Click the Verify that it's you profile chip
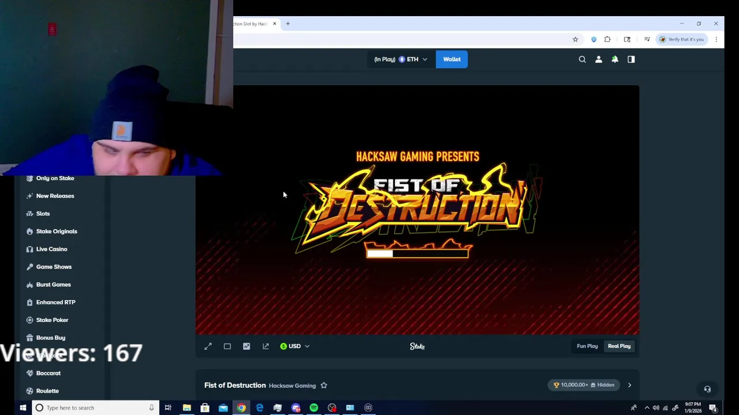 [x=682, y=39]
